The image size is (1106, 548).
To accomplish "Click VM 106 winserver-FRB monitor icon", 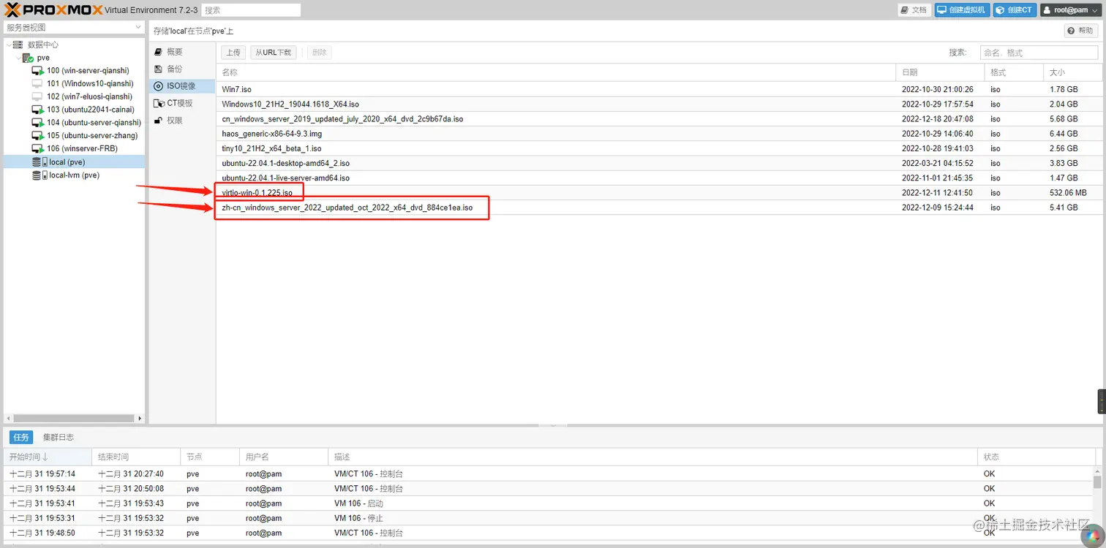I will [37, 148].
